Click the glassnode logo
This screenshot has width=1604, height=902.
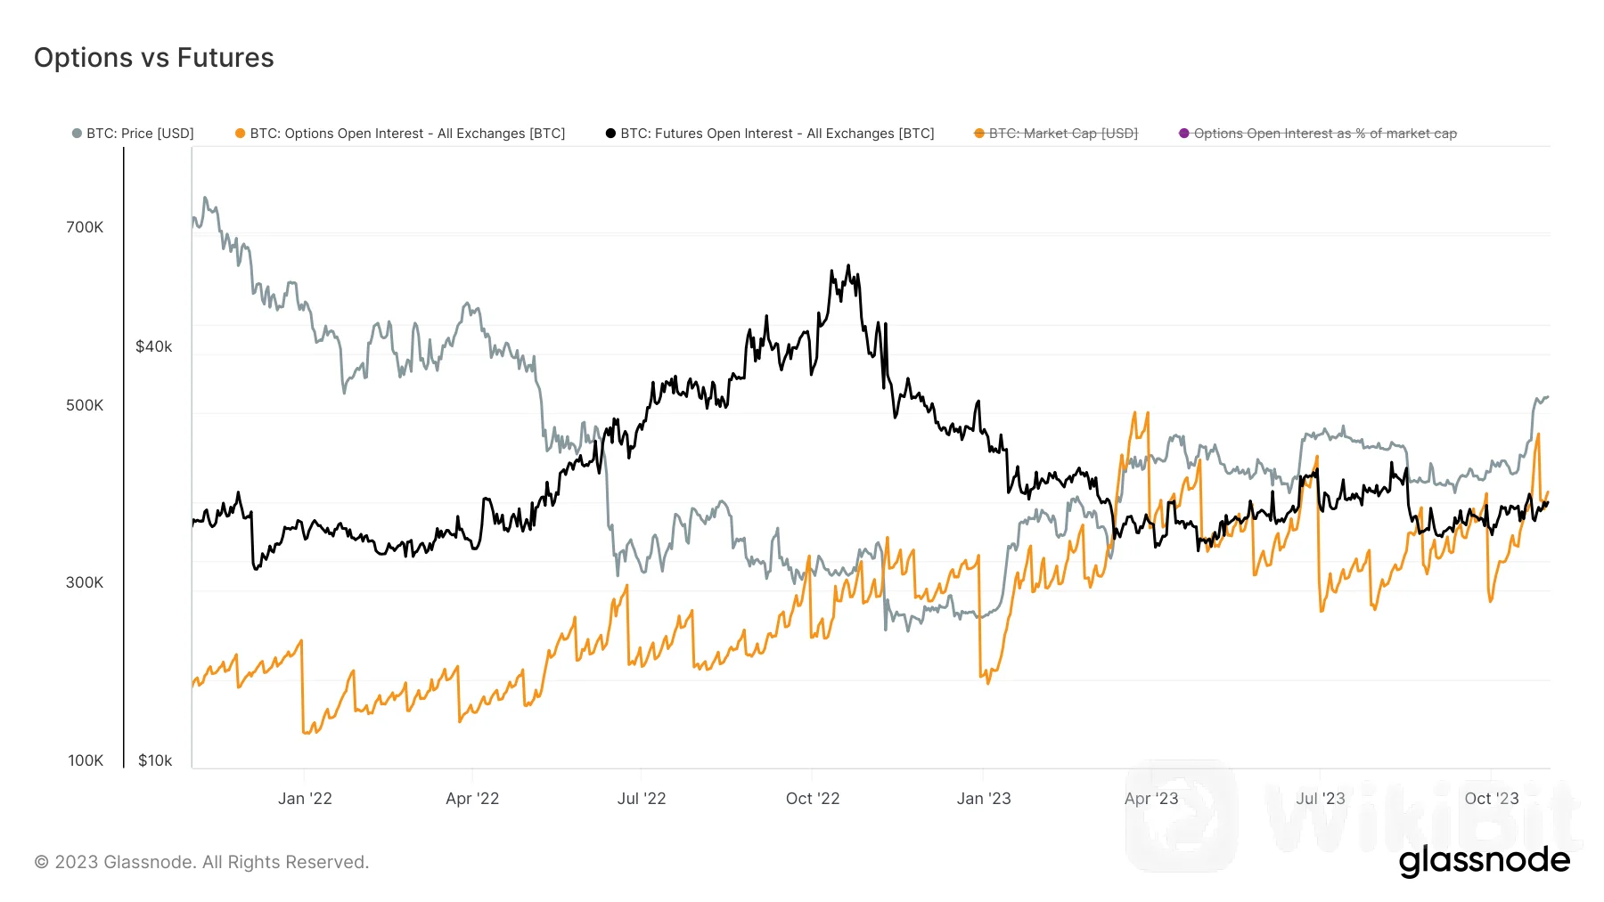click(1484, 860)
